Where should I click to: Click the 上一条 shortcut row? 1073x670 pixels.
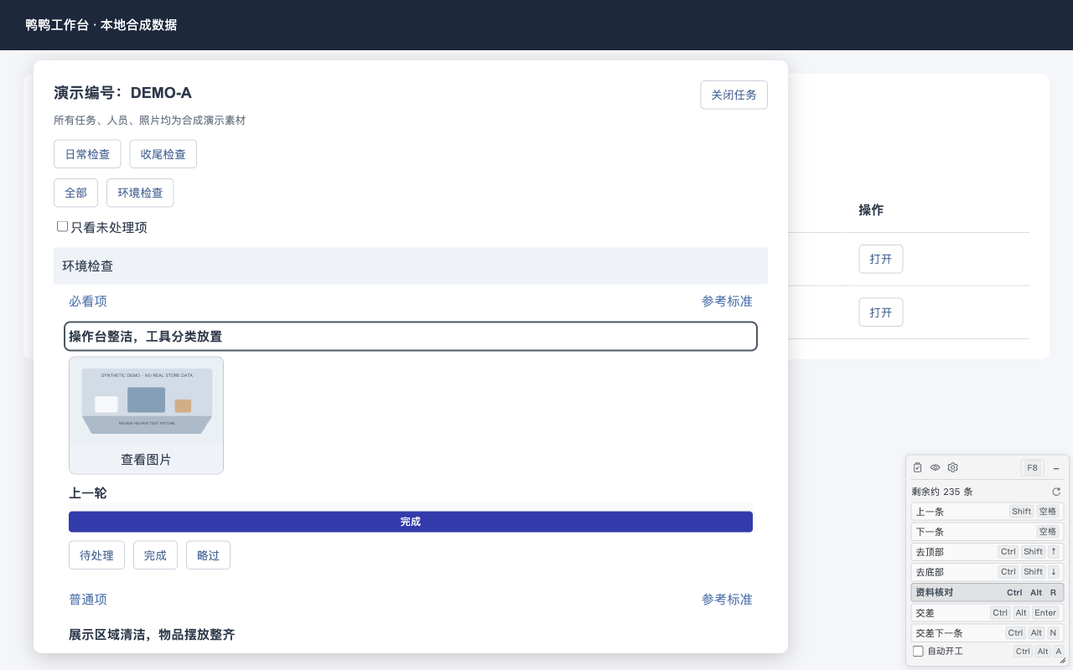point(987,511)
